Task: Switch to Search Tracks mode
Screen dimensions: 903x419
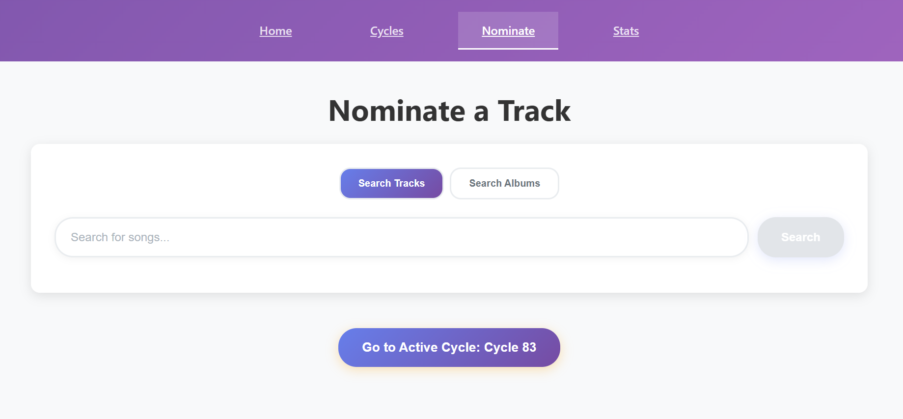Action: click(391, 183)
